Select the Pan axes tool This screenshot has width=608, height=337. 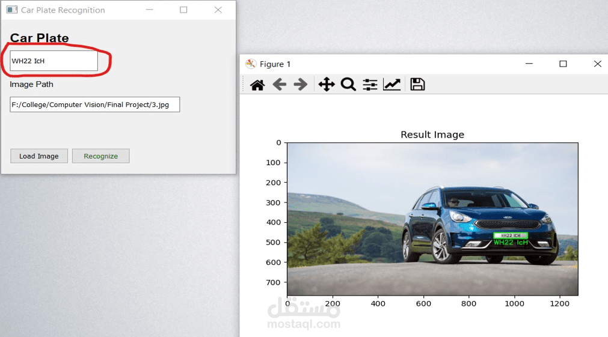[x=327, y=84]
